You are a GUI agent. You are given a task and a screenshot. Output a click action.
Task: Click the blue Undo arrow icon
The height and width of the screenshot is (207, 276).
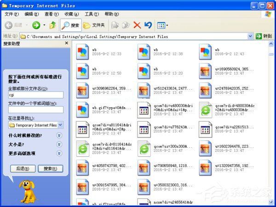pos(148,25)
